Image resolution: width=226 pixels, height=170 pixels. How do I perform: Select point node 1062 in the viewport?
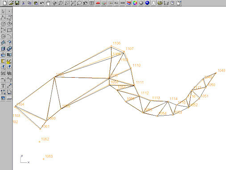(40, 142)
